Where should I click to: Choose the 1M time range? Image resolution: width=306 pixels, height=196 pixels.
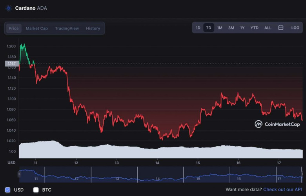(x=220, y=28)
